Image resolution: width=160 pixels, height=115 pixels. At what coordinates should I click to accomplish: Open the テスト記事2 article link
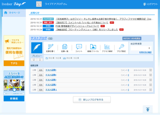click(x=51, y=85)
